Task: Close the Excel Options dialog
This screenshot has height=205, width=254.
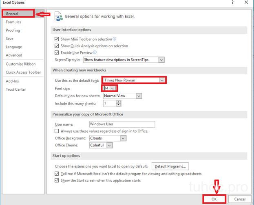Action: click(x=246, y=2)
